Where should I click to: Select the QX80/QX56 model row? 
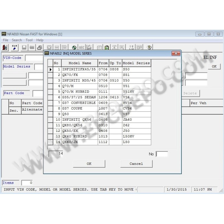point(99,125)
